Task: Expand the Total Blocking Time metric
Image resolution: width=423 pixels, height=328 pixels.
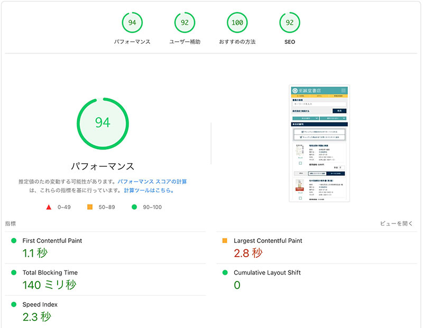Action: pos(105,279)
